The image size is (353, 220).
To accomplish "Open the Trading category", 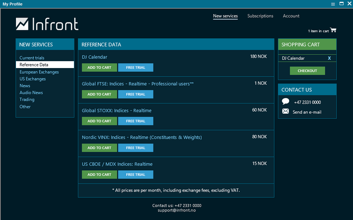I will coord(27,99).
